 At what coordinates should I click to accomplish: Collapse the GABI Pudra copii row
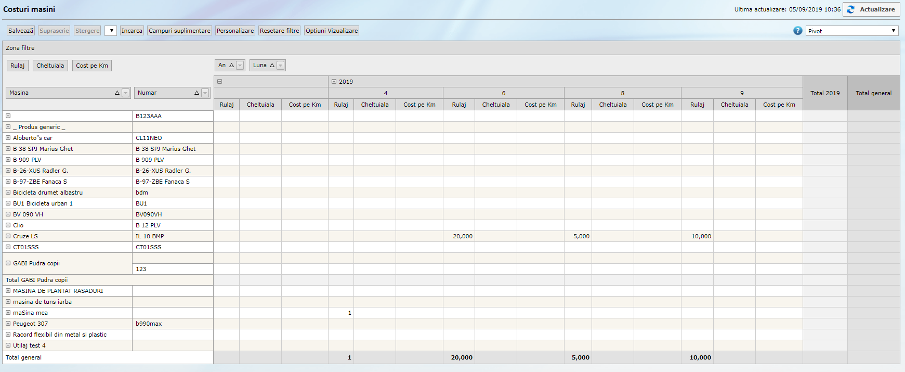click(x=8, y=263)
